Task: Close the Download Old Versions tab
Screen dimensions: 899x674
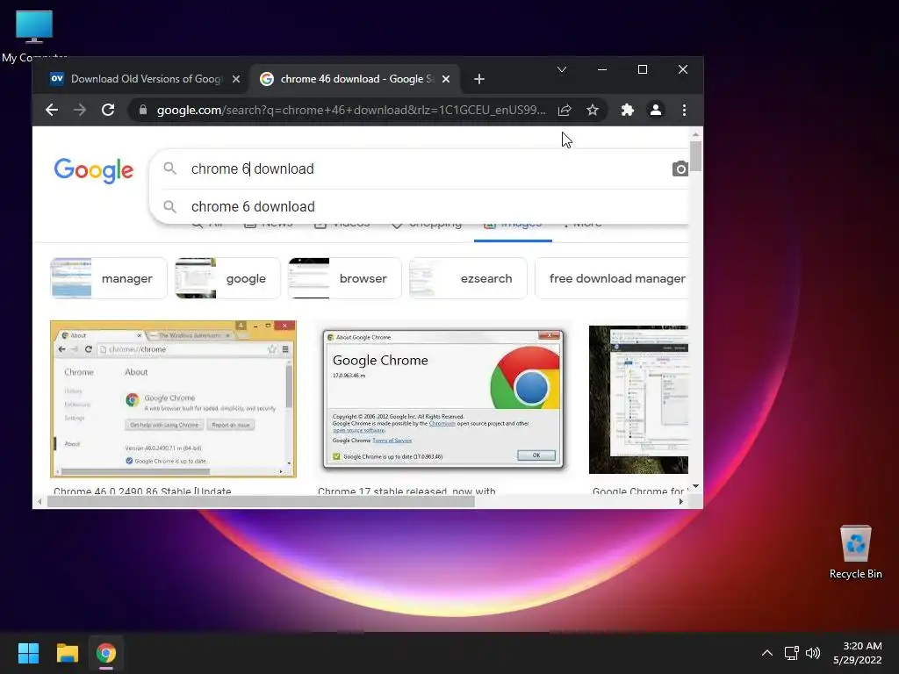Action: coord(235,79)
